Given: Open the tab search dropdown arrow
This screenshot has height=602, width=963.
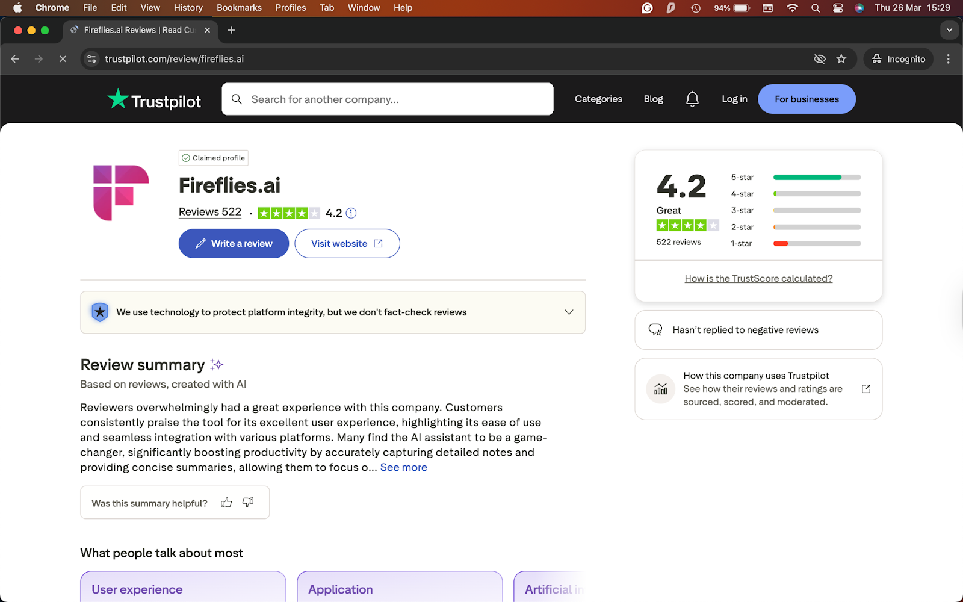Looking at the screenshot, I should pos(949,30).
